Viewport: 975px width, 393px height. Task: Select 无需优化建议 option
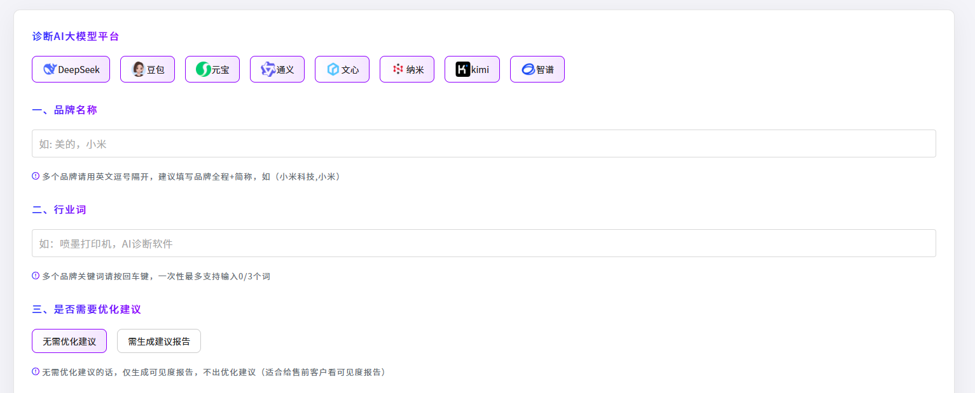click(x=69, y=341)
